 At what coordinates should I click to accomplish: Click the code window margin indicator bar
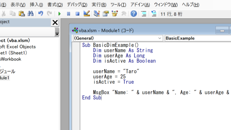click(76, 86)
